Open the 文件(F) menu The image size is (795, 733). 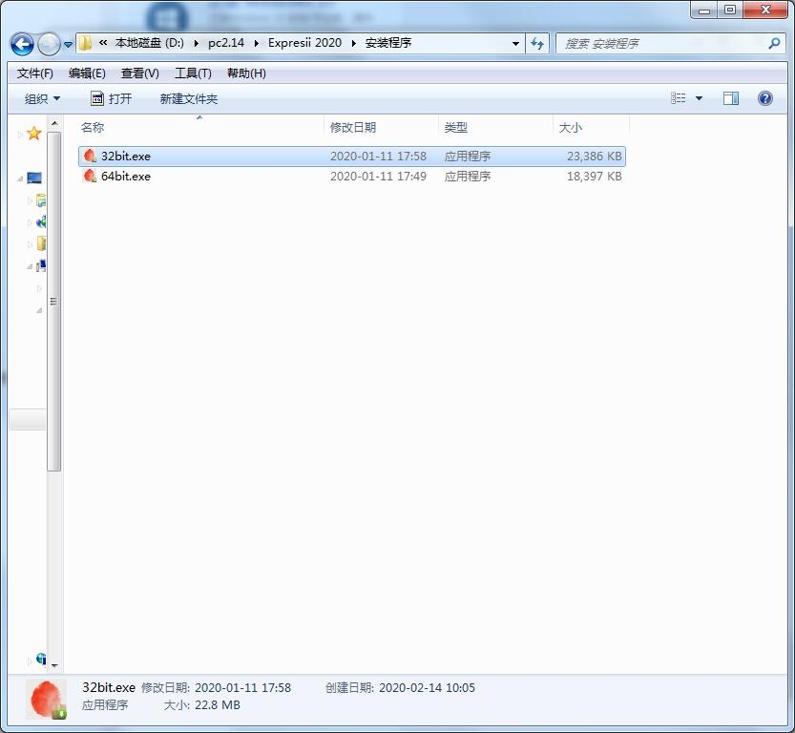click(35, 73)
